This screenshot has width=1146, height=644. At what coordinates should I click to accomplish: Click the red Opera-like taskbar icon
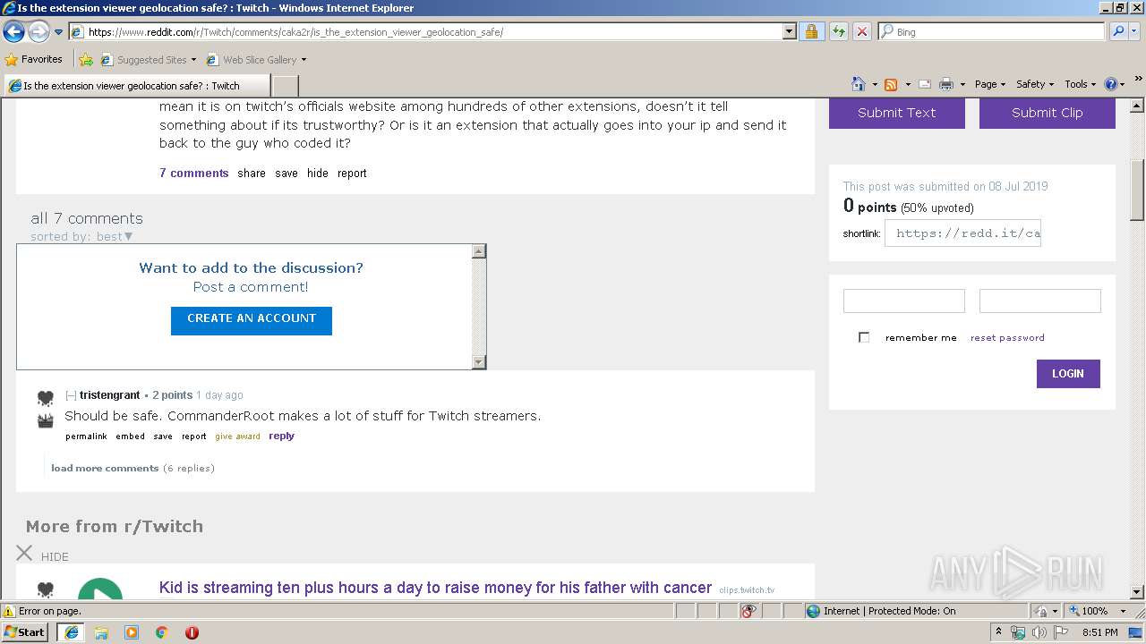click(192, 632)
